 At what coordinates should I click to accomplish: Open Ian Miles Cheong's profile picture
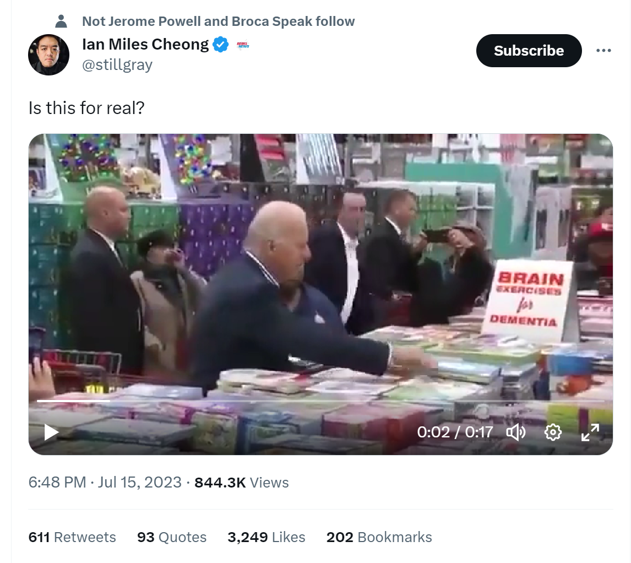point(48,55)
